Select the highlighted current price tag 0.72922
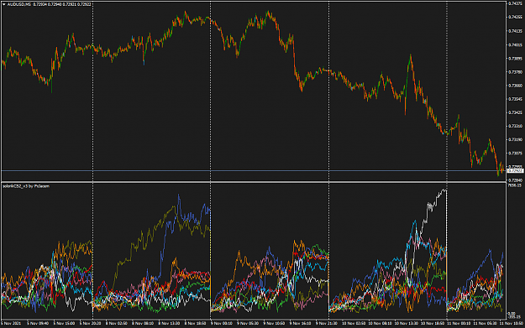The width and height of the screenshot is (525, 328). (x=515, y=171)
